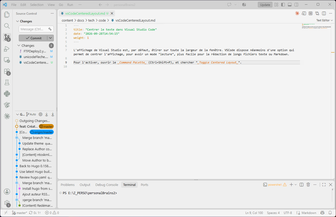Screen dimensions: 336x217
Task: Toggle the primary side bar visibility
Action: pyautogui.click(x=283, y=5)
